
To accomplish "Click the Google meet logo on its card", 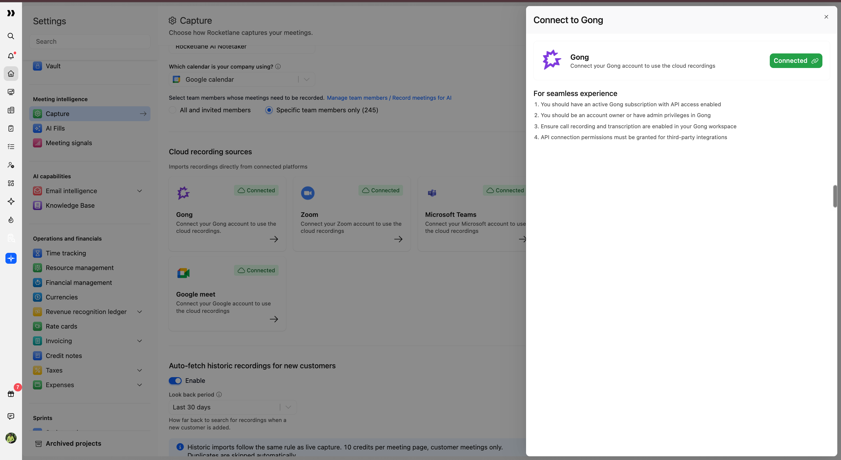I will (183, 273).
